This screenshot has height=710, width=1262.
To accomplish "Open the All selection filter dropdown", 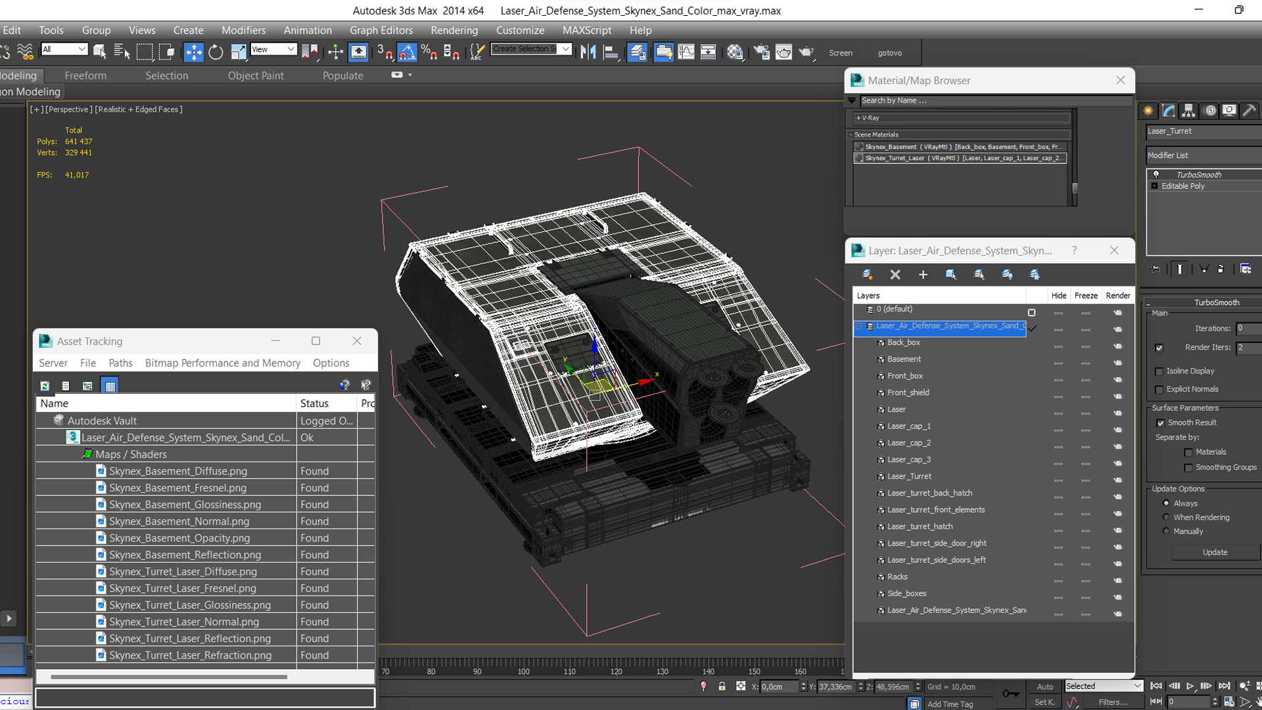I will (x=64, y=49).
